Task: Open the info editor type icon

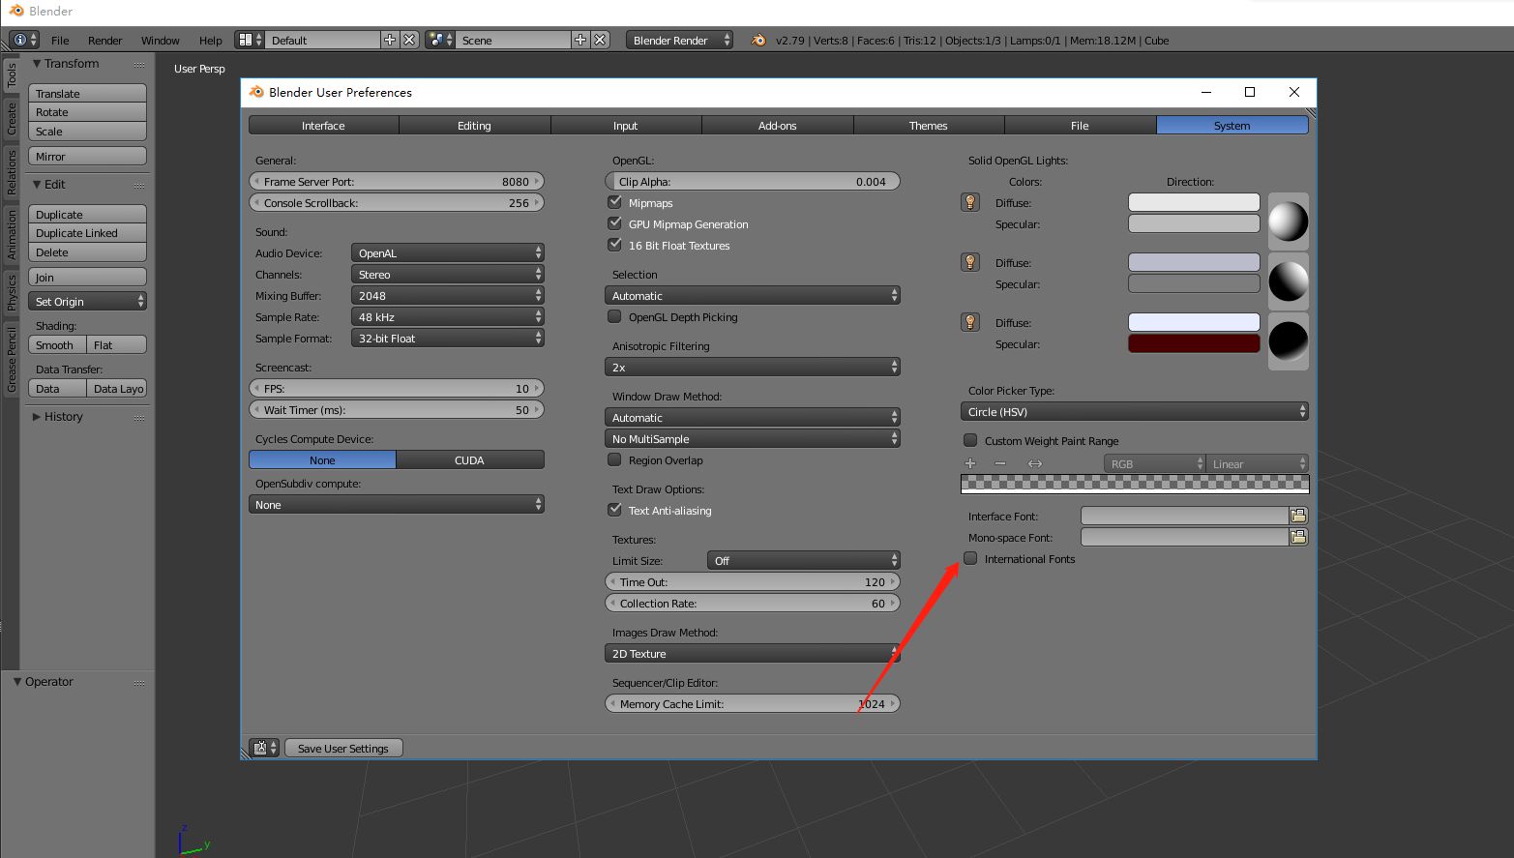Action: pyautogui.click(x=24, y=40)
